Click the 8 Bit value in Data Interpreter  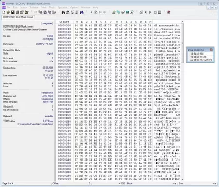click(201, 54)
